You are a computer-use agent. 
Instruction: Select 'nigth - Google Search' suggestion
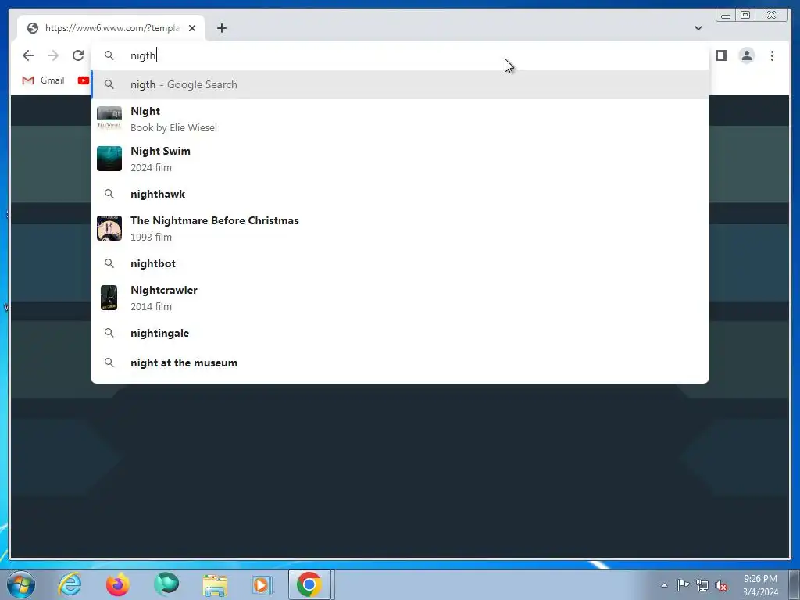[x=399, y=84]
